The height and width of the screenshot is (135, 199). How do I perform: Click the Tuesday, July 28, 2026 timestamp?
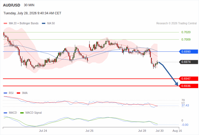tap(32, 13)
